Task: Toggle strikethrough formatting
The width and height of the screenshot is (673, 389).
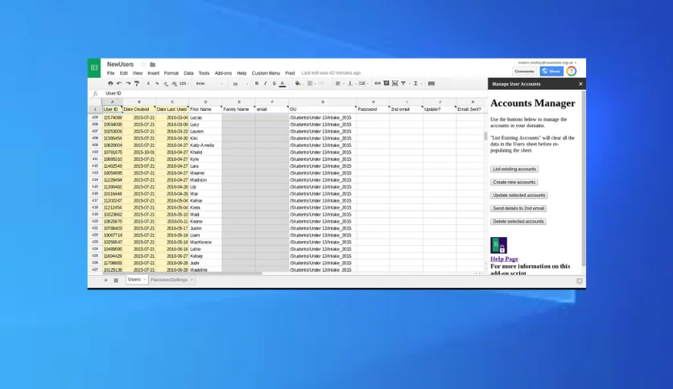Action: [x=274, y=84]
